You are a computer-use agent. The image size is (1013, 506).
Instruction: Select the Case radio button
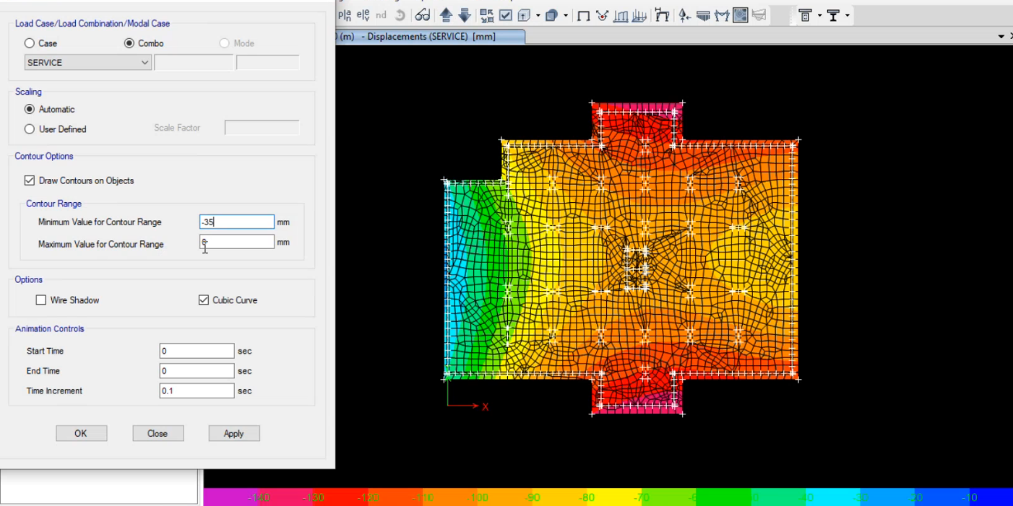(30, 43)
